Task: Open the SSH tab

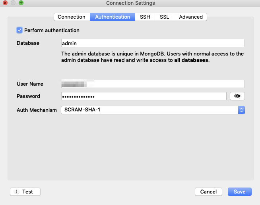Action: (145, 17)
